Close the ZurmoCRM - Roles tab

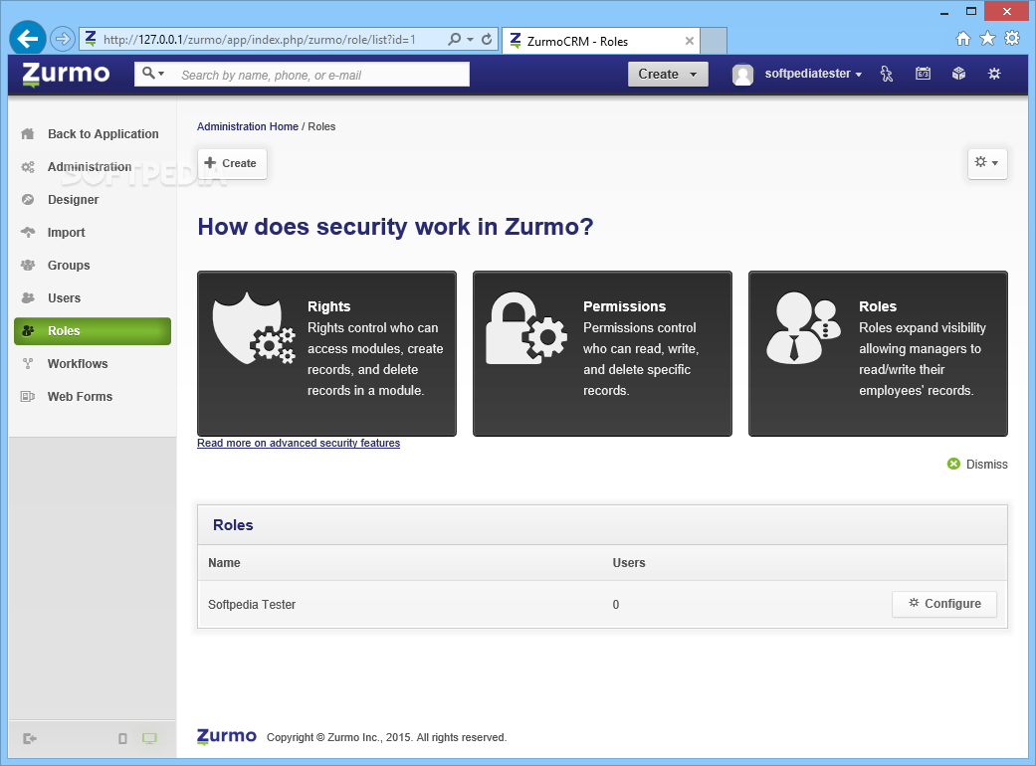[689, 41]
